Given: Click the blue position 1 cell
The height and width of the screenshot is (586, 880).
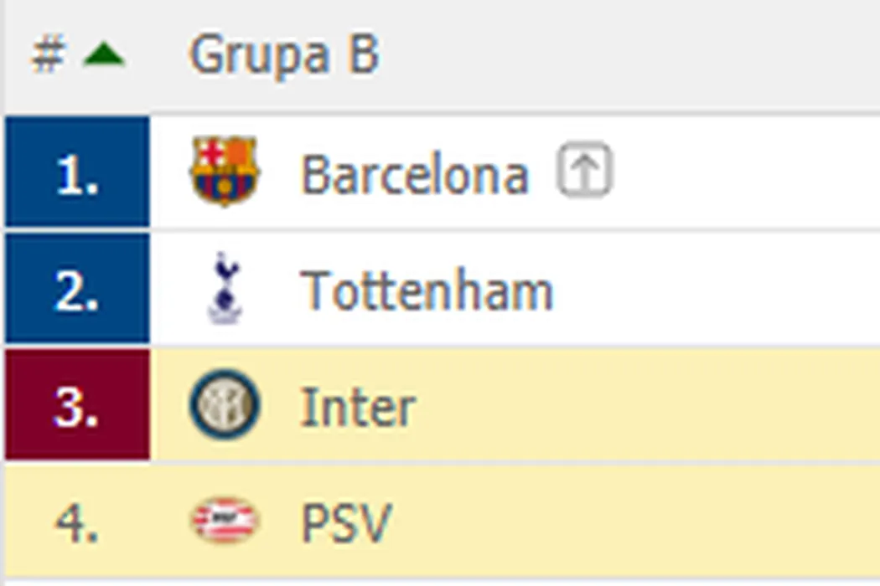Looking at the screenshot, I should [x=77, y=172].
